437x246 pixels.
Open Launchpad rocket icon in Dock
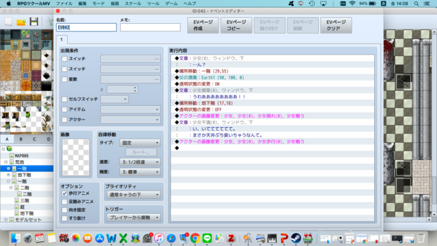coord(27,238)
